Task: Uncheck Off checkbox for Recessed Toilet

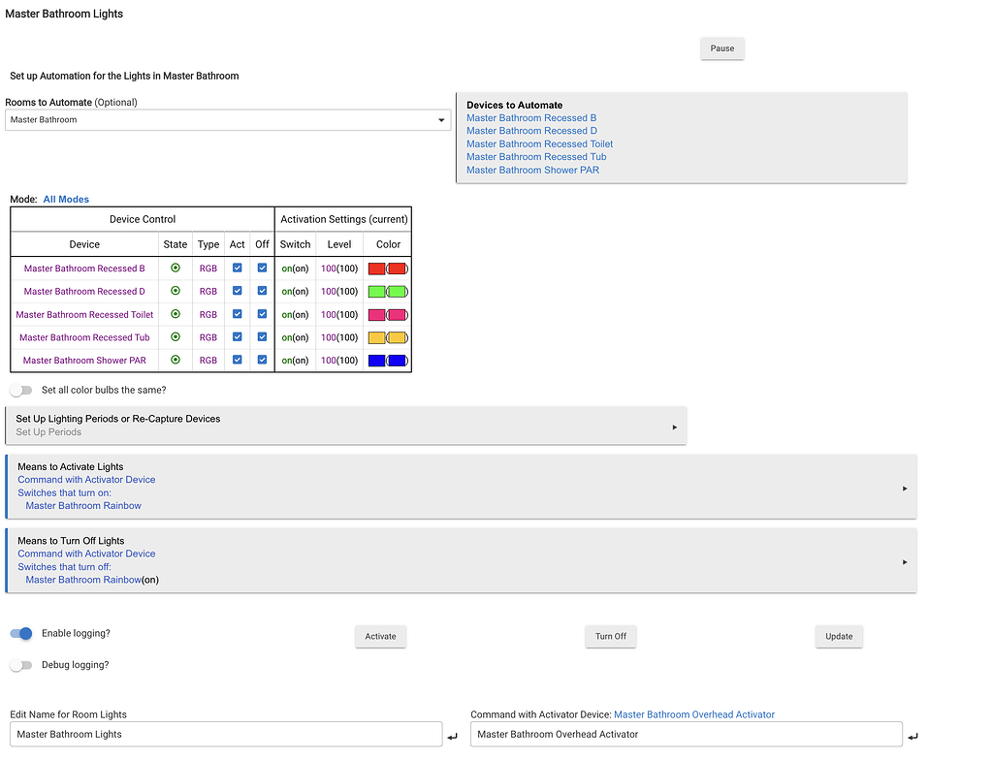Action: [x=262, y=314]
